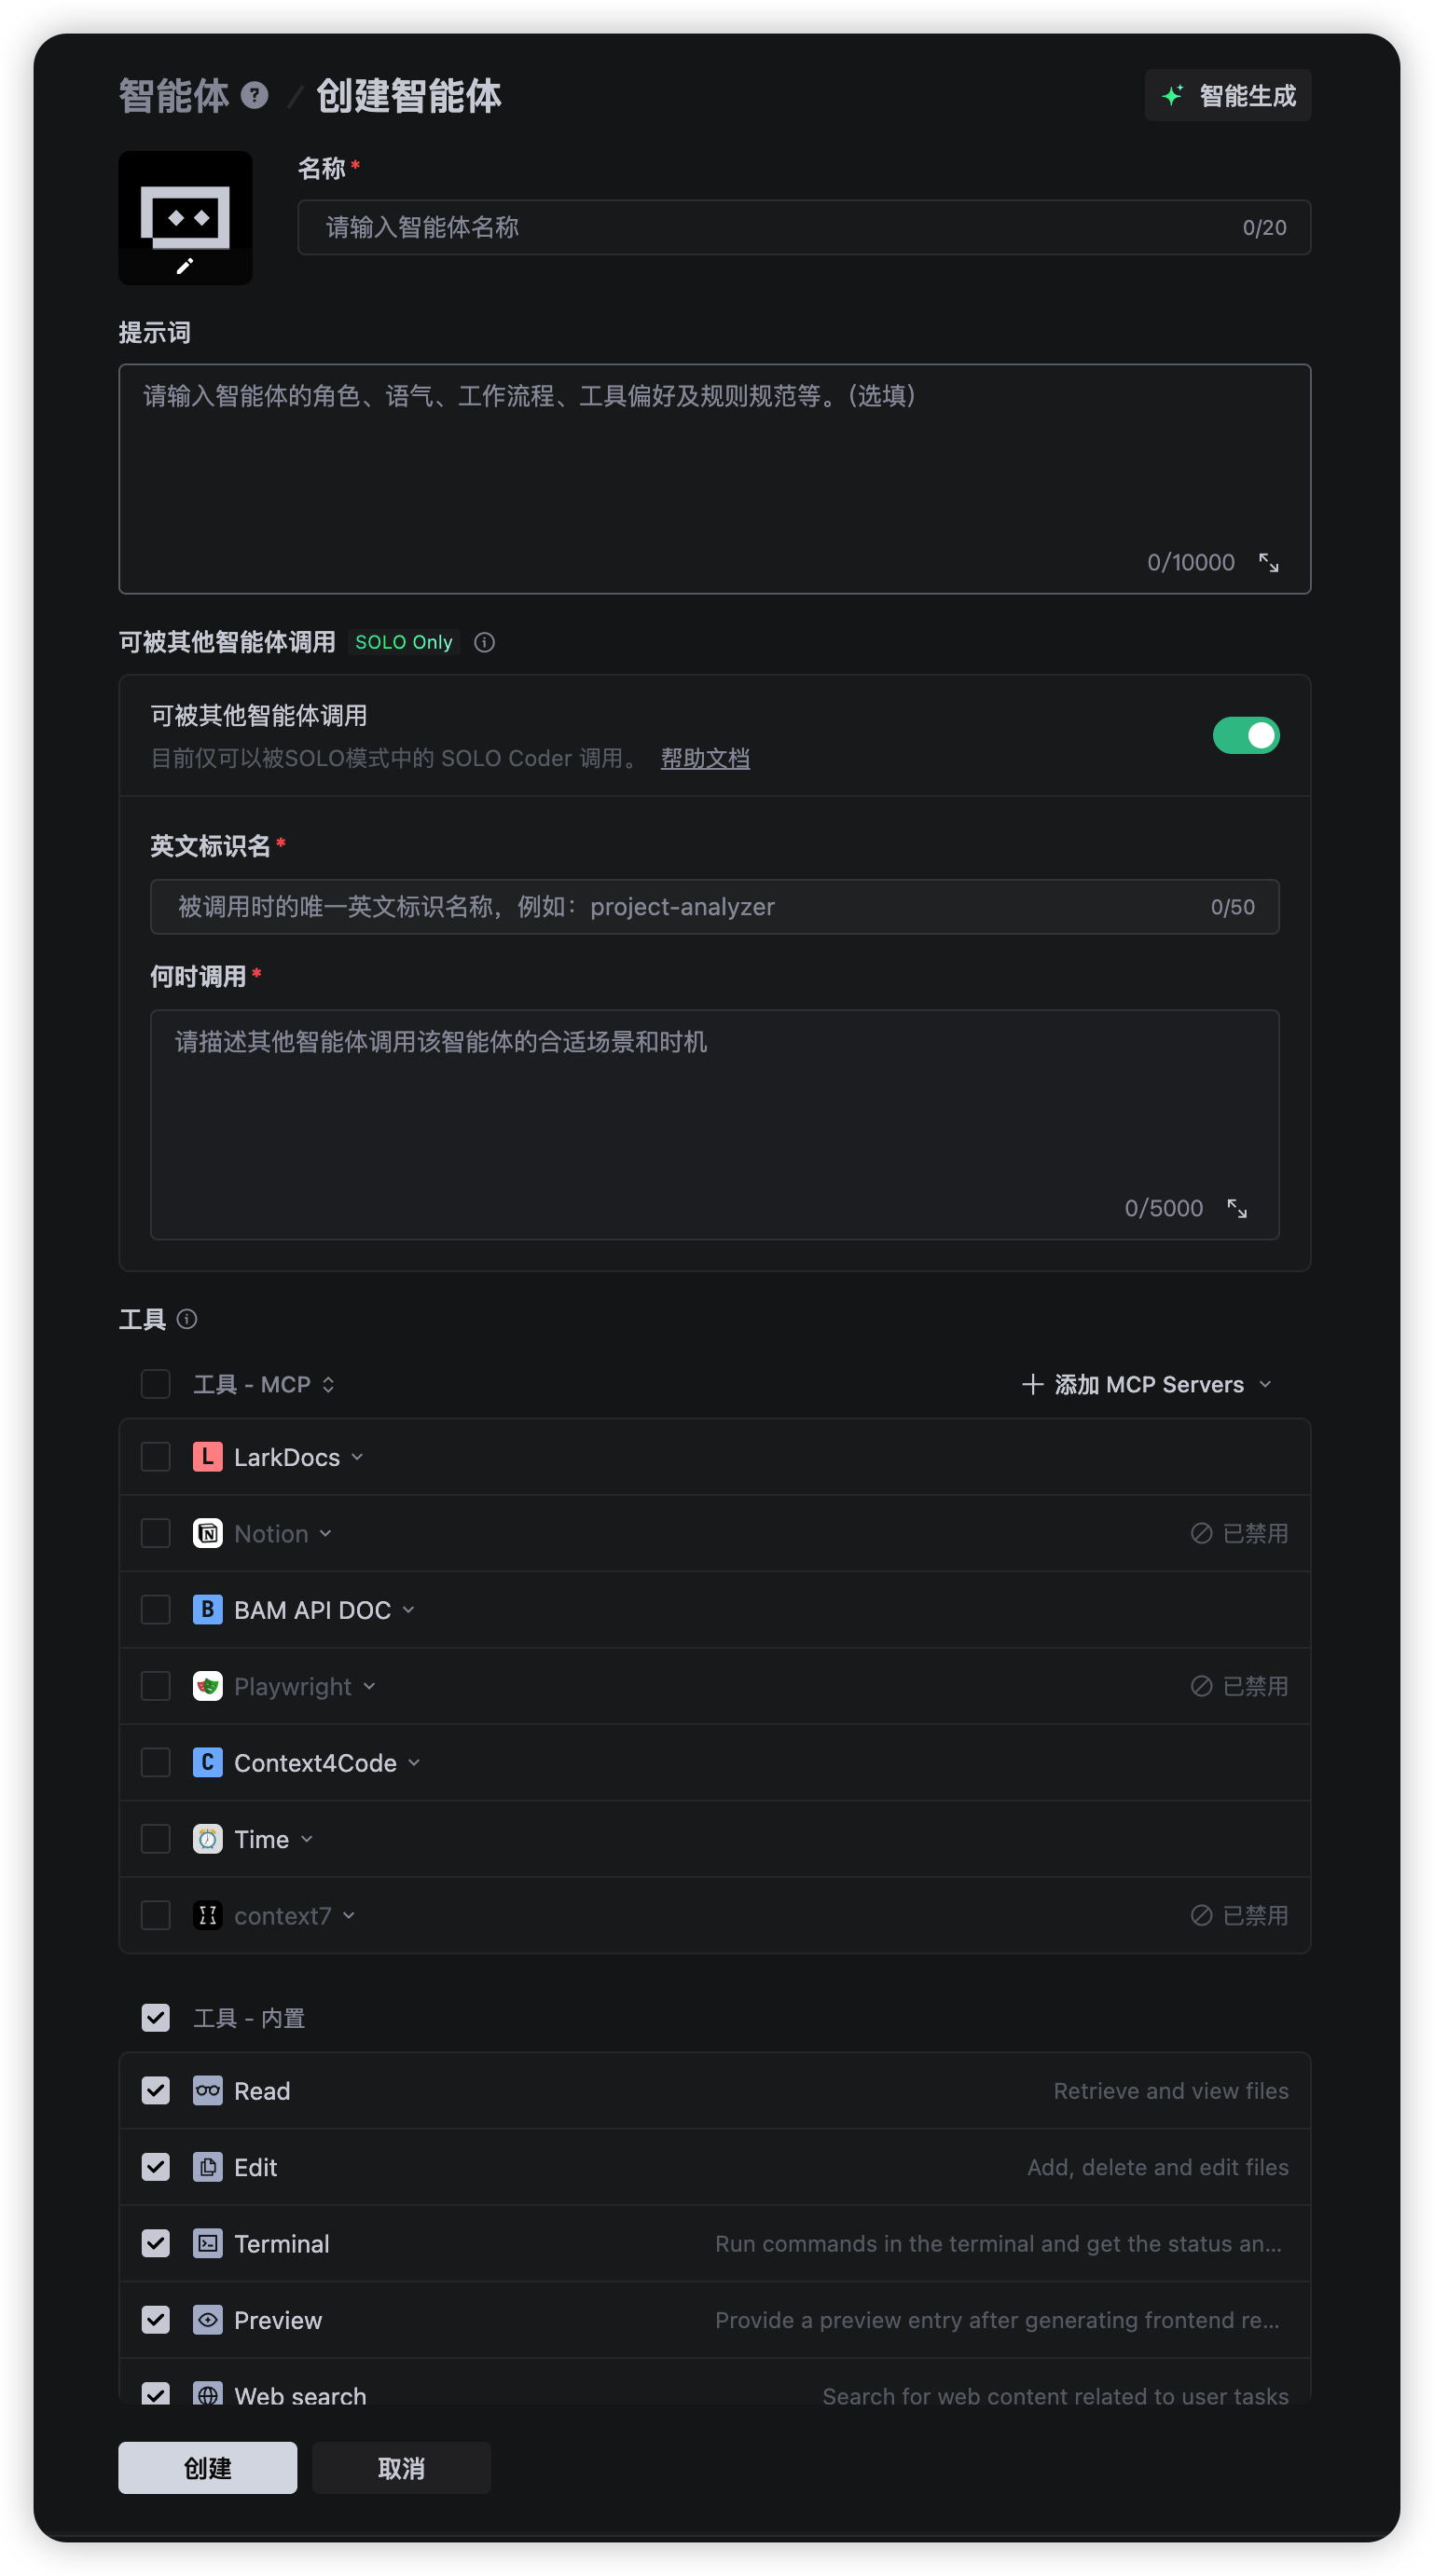Screen dimensions: 1434x2576
Task: Click disabled icon on Playwright row
Action: point(1201,1686)
